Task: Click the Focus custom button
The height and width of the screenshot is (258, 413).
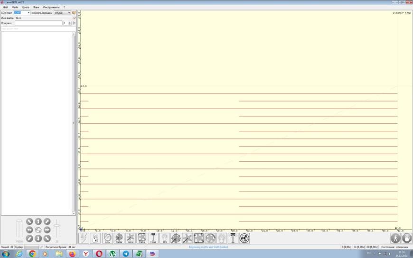Action: click(153, 238)
